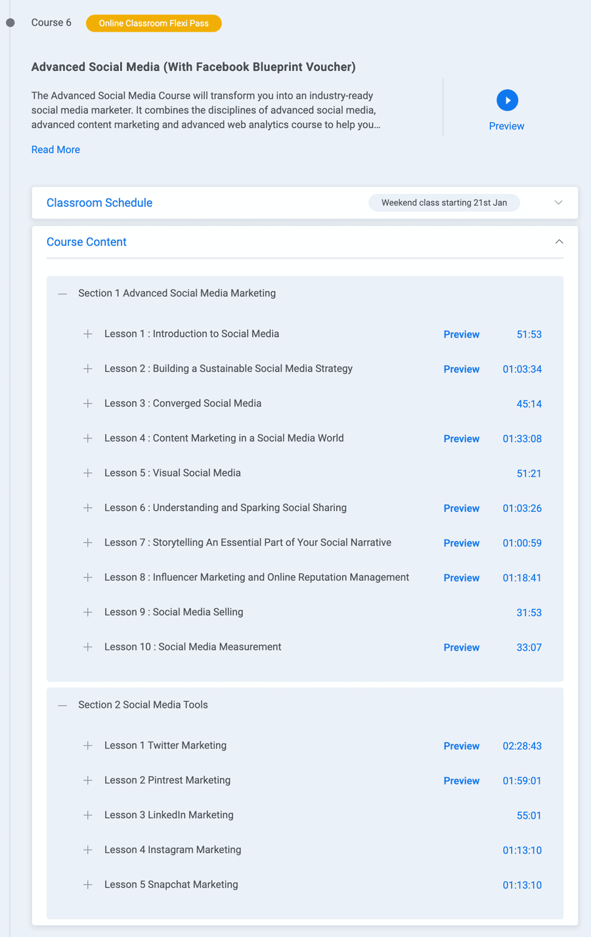Click the 55:01 LinkedIn Marketing duration
591x937 pixels.
(529, 816)
